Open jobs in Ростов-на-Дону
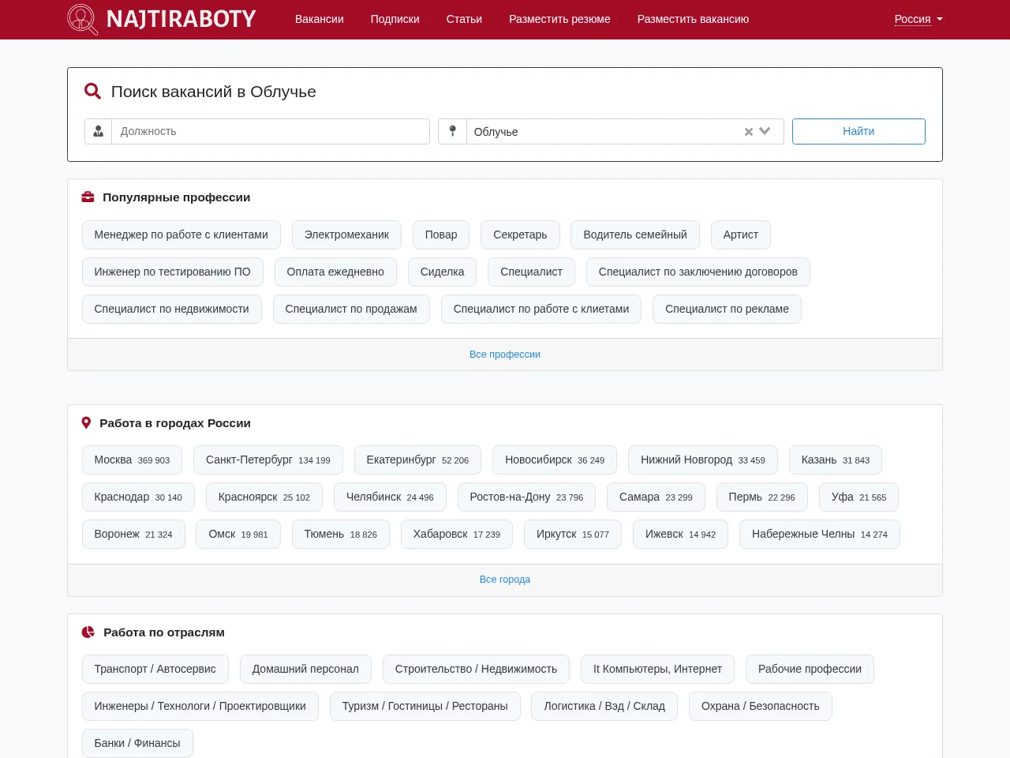 point(526,497)
